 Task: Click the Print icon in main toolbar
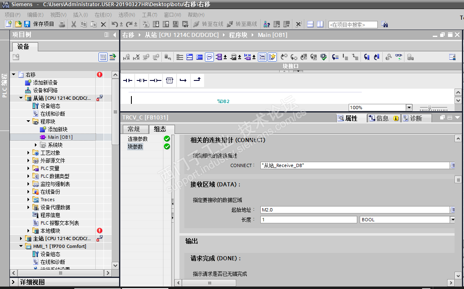(x=62, y=24)
